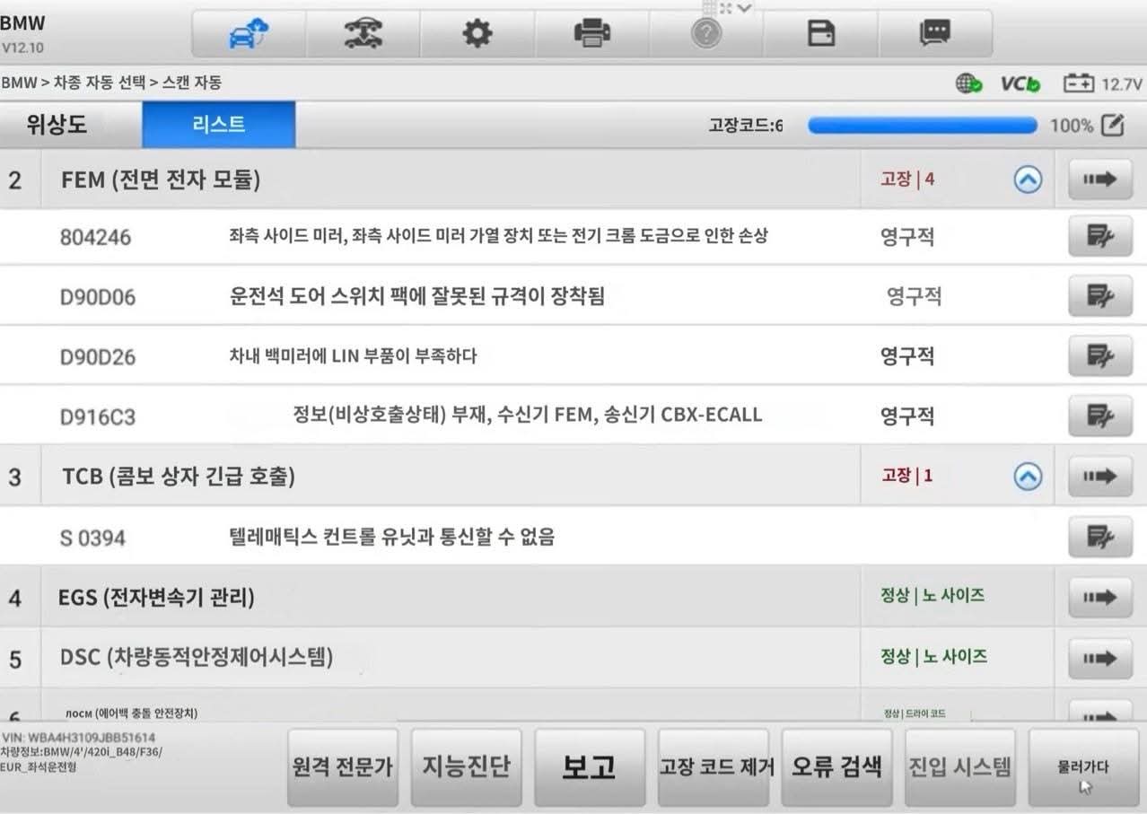Enter the EGS system with arrow button

coord(1099,597)
